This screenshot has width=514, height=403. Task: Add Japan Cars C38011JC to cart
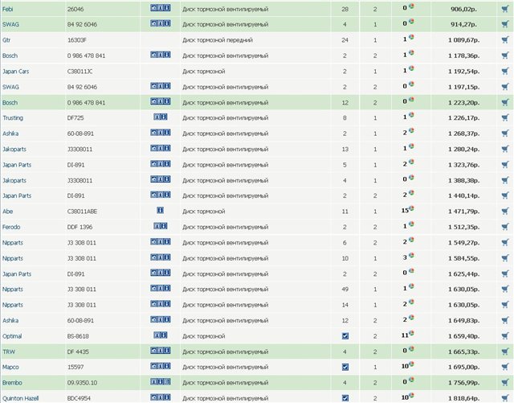click(505, 72)
